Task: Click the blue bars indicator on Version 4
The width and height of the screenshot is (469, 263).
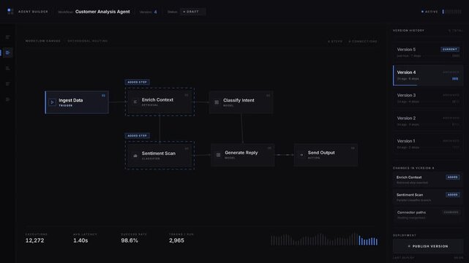Action: click(455, 79)
